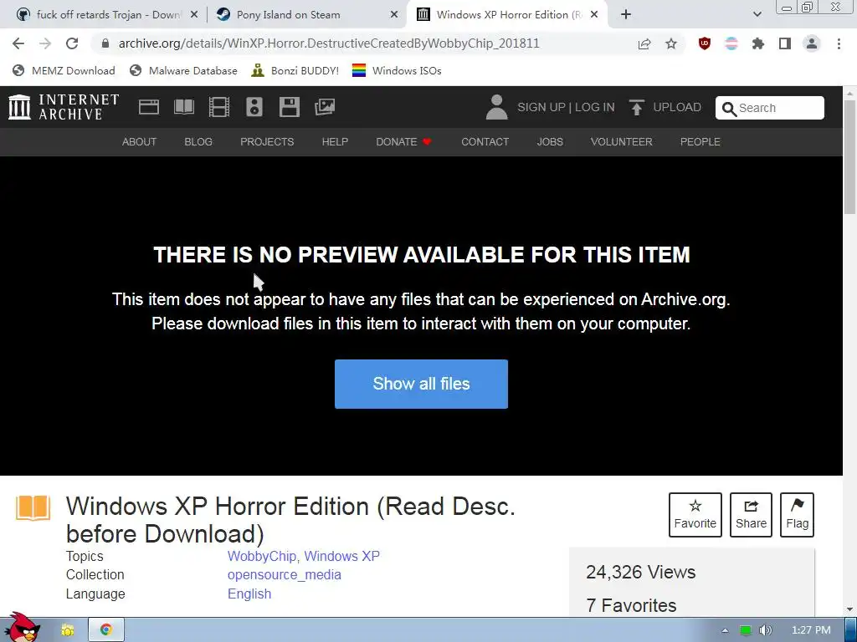Open the Extensions puzzle piece menu
This screenshot has height=642, width=857.
pyautogui.click(x=758, y=43)
